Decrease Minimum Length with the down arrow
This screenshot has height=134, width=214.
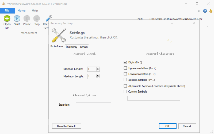tap(98, 70)
